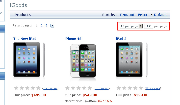Click the ascending sort arrow beside Default
Image resolution: width=180 pixels, height=105 pixels.
151,15
